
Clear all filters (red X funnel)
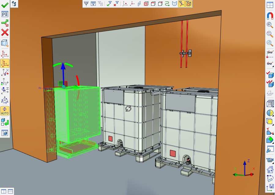116,4
